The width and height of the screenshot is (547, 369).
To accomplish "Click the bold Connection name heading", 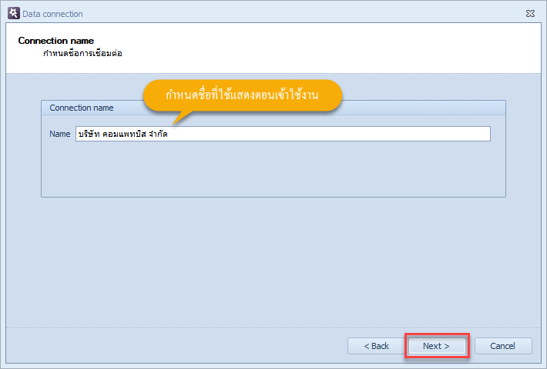I will (55, 41).
